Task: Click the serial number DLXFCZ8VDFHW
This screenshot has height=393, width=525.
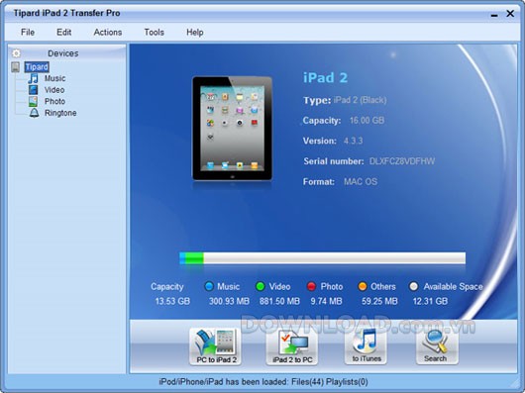Action: 402,161
